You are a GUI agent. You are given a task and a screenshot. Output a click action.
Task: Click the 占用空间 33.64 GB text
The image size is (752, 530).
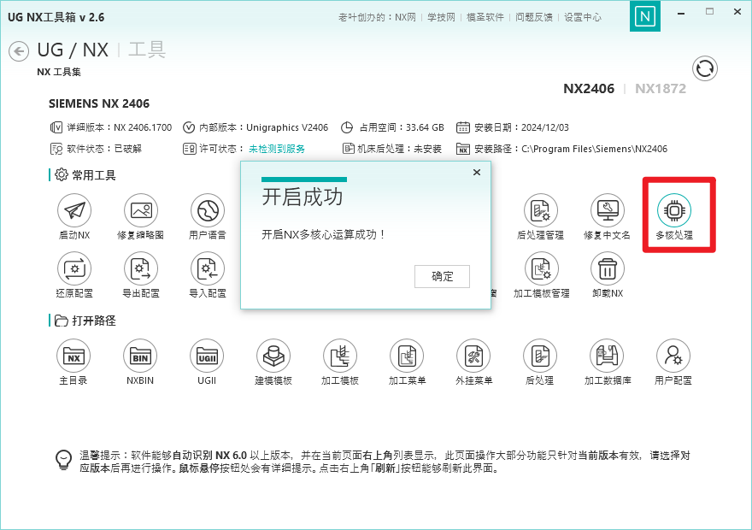pyautogui.click(x=402, y=127)
